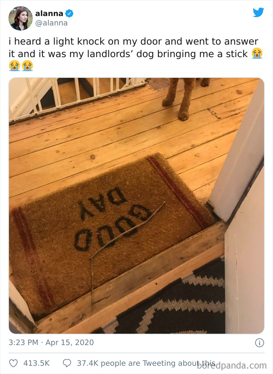273x374 pixels.
Task: Click the boredpanda.com watermark
Action: pyautogui.click(x=232, y=365)
